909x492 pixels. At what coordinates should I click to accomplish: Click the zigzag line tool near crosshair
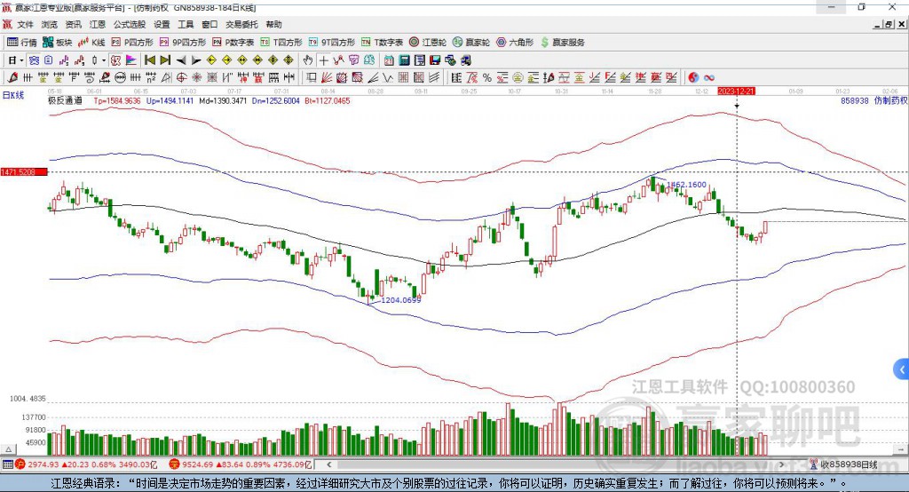(338, 60)
